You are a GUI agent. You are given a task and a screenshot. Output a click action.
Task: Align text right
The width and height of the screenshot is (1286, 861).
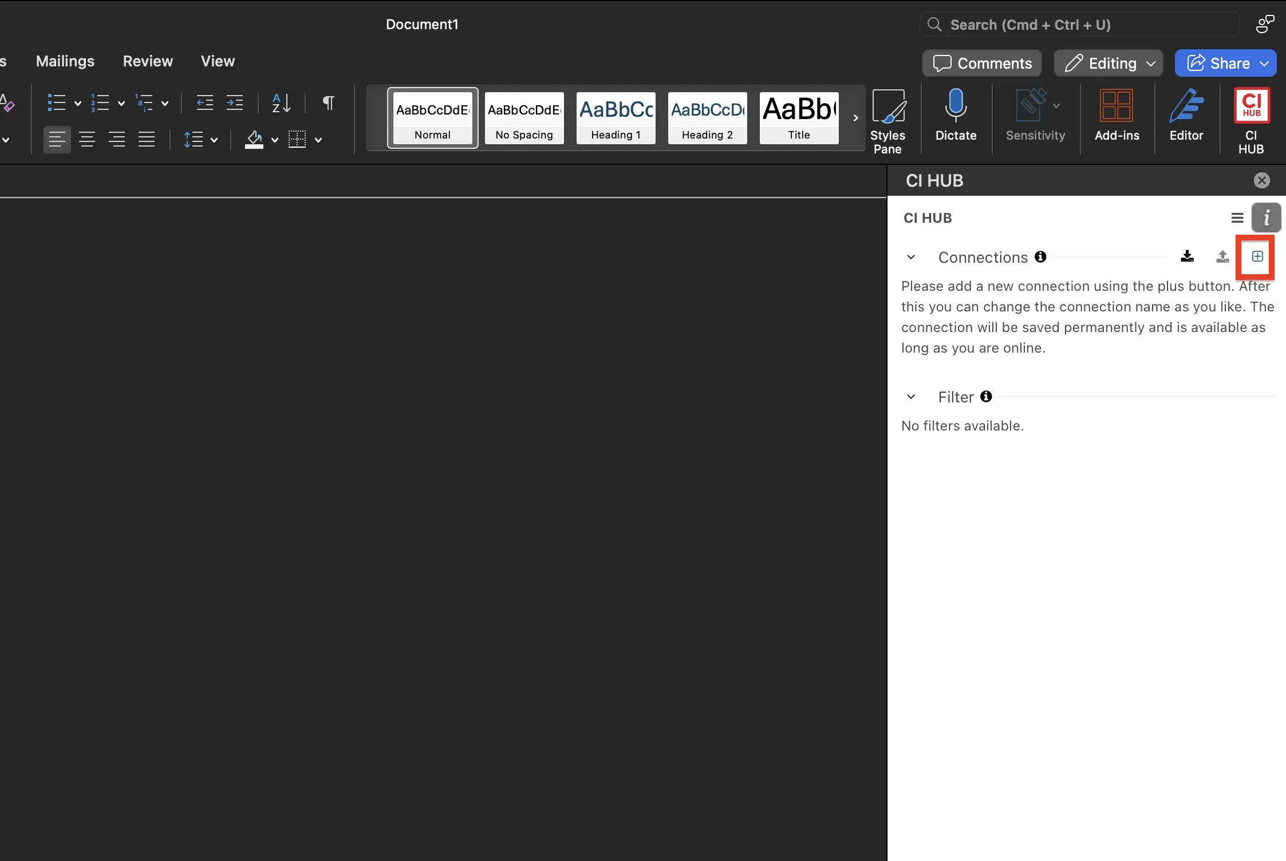click(117, 140)
